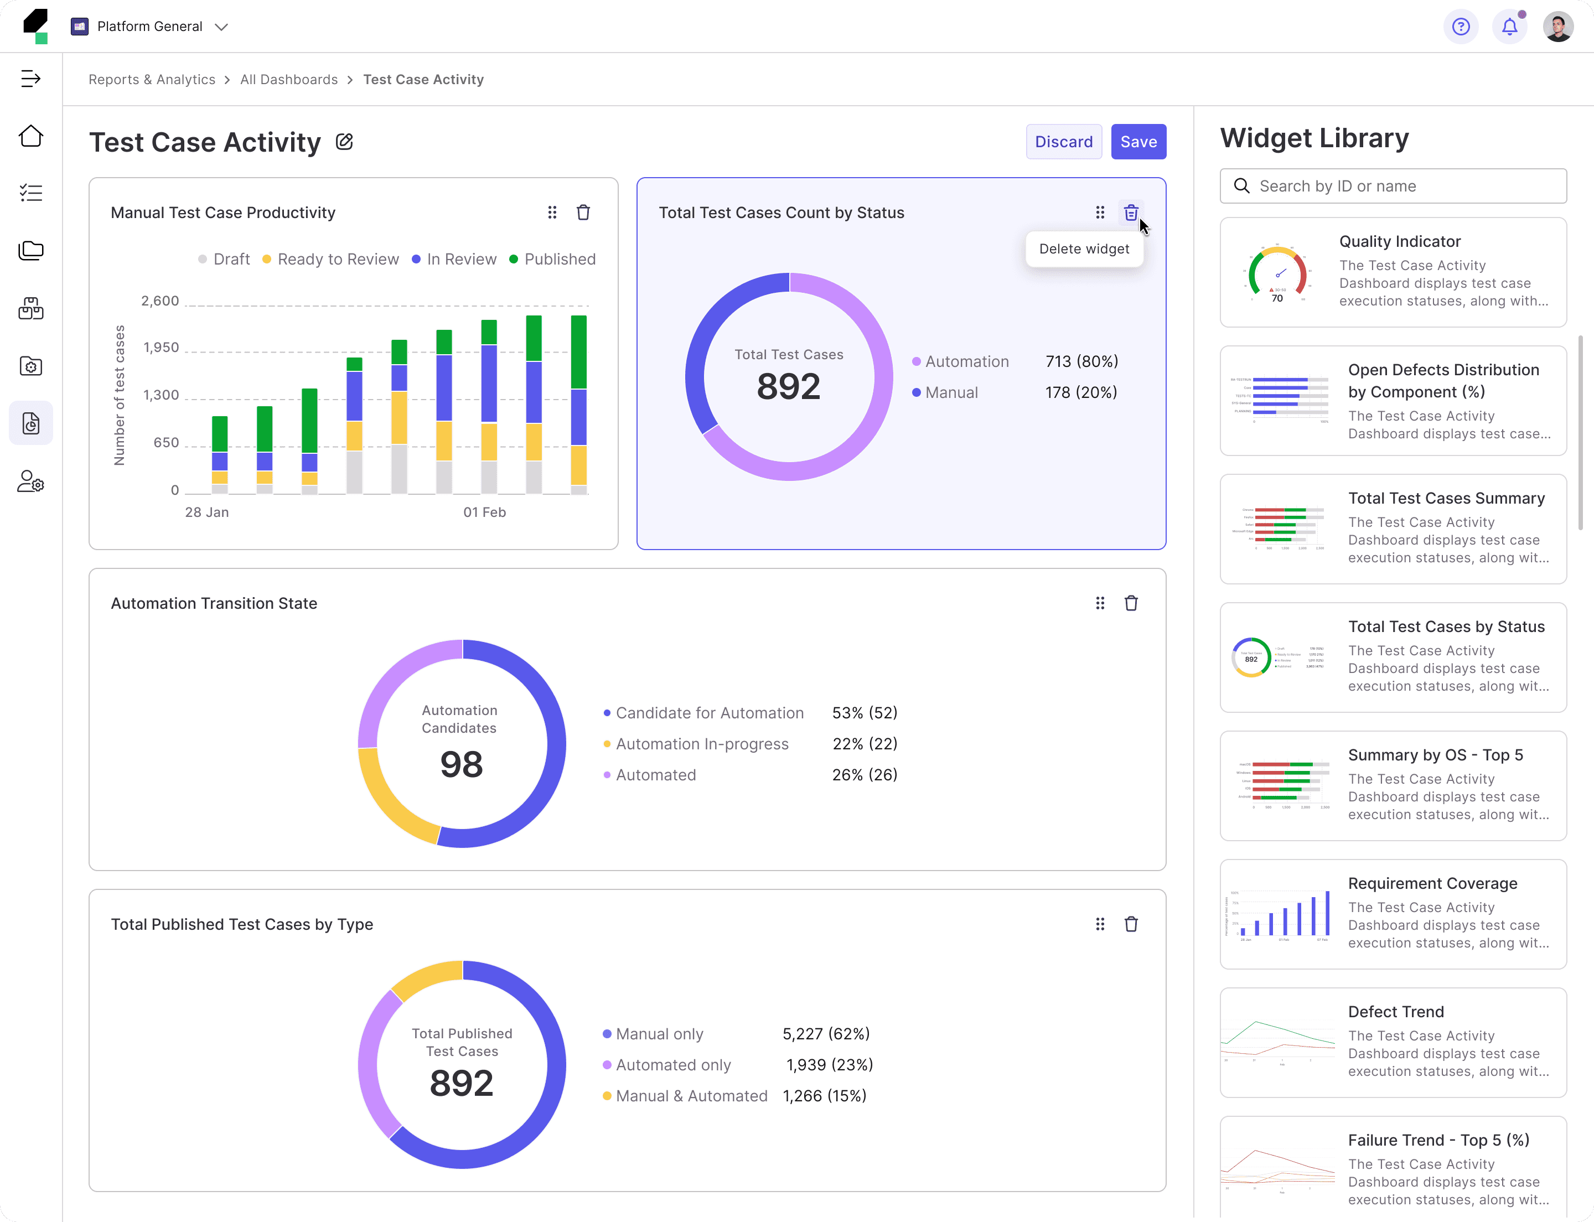Expand the sidebar navigation menu
The height and width of the screenshot is (1222, 1594).
[x=30, y=79]
